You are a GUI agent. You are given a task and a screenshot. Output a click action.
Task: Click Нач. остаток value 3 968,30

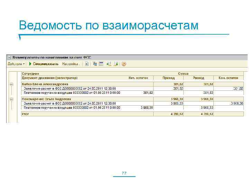(147, 108)
